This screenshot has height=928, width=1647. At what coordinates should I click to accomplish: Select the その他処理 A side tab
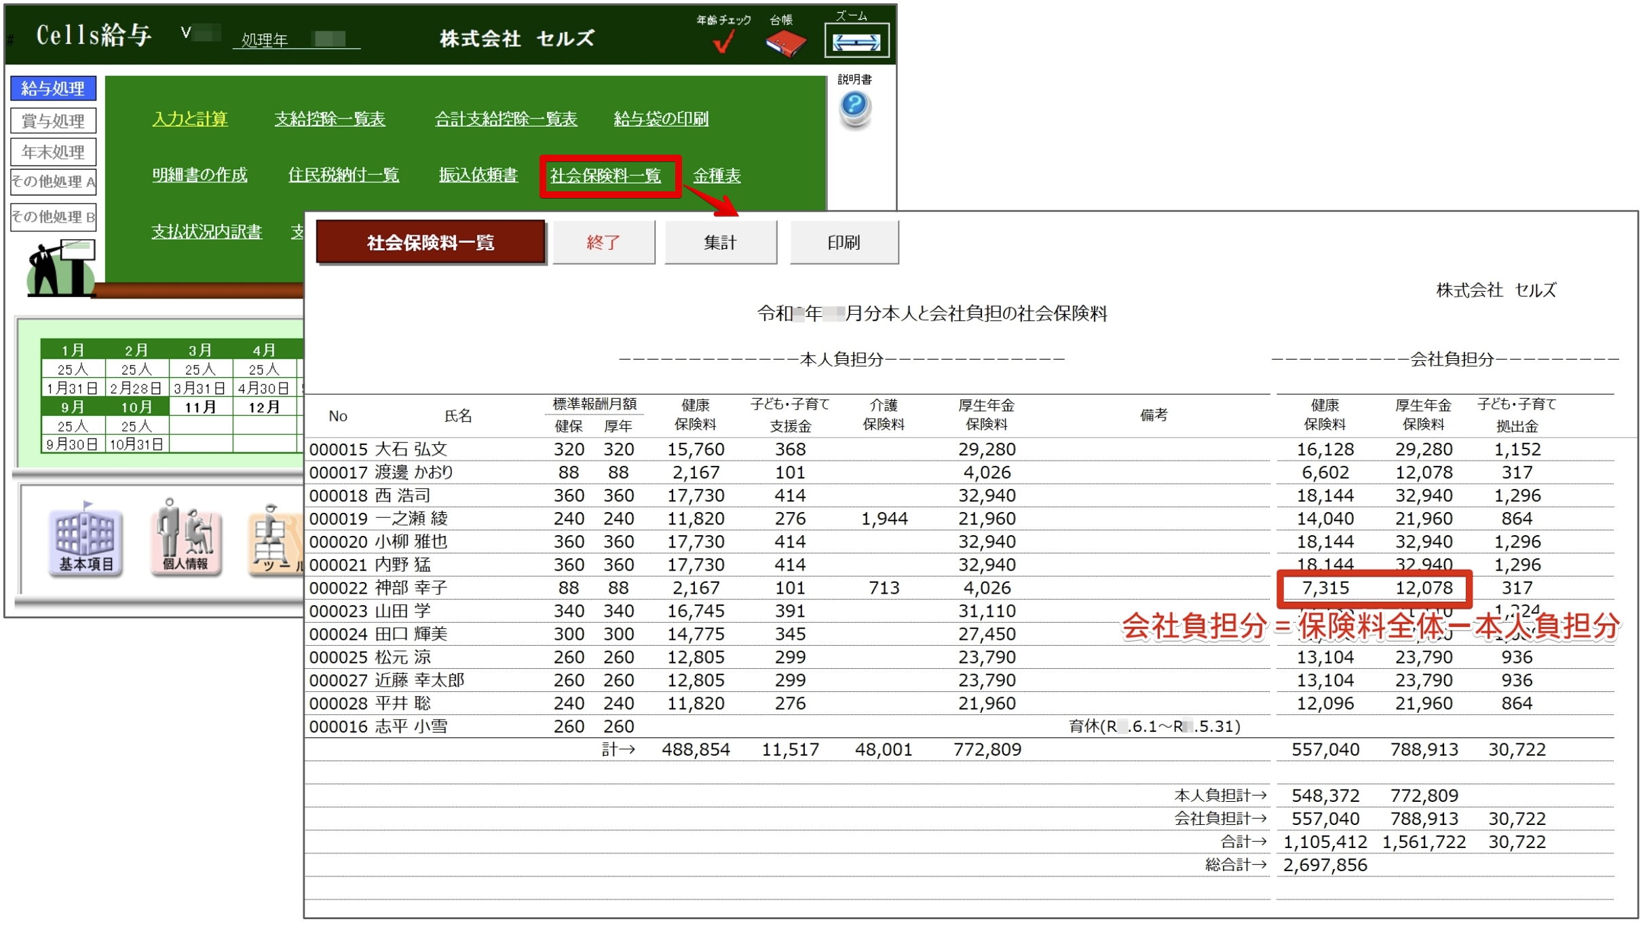click(53, 182)
